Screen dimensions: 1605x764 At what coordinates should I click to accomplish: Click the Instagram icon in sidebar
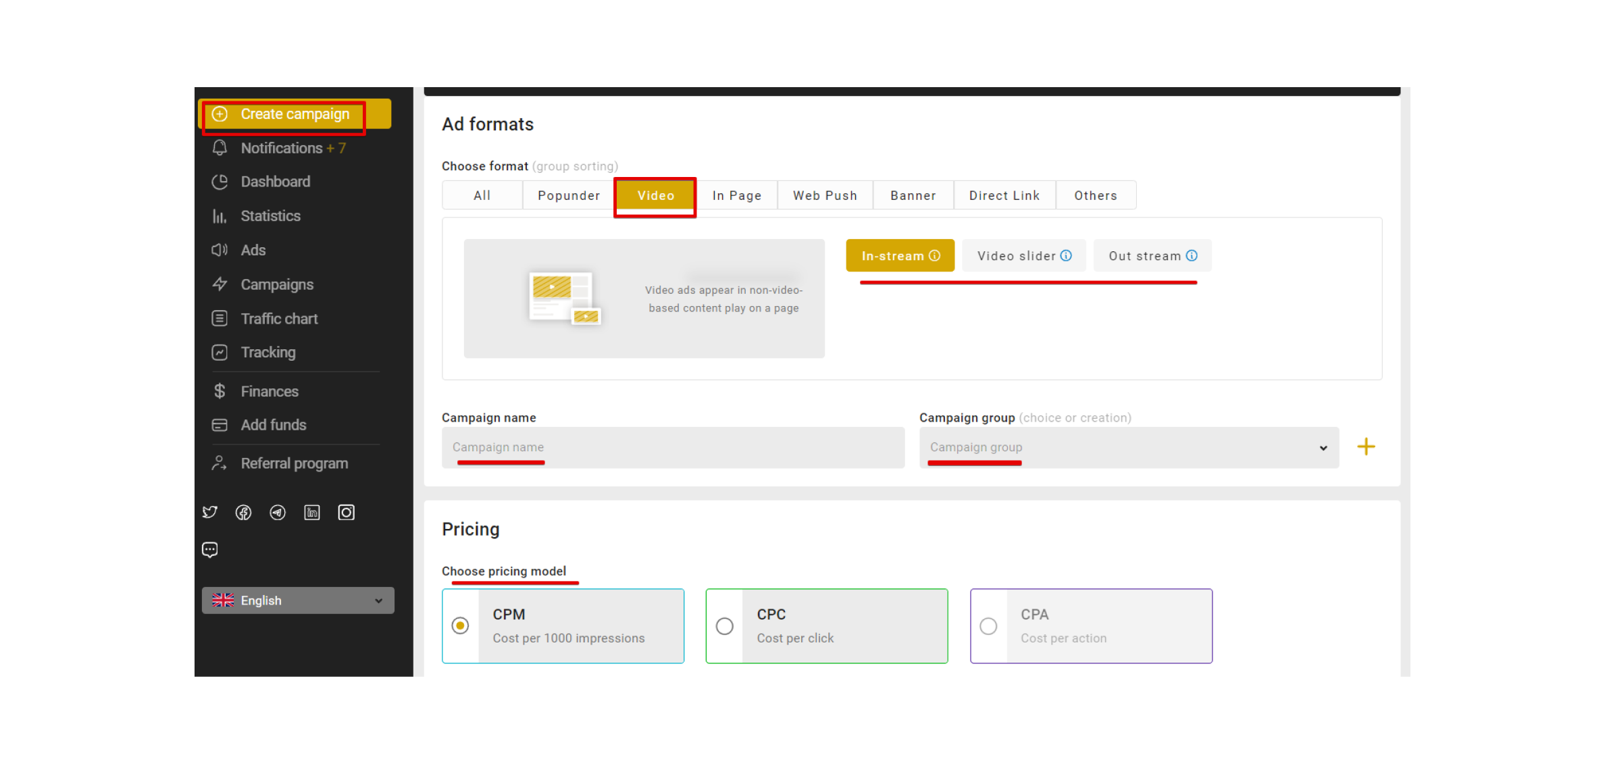click(x=347, y=513)
